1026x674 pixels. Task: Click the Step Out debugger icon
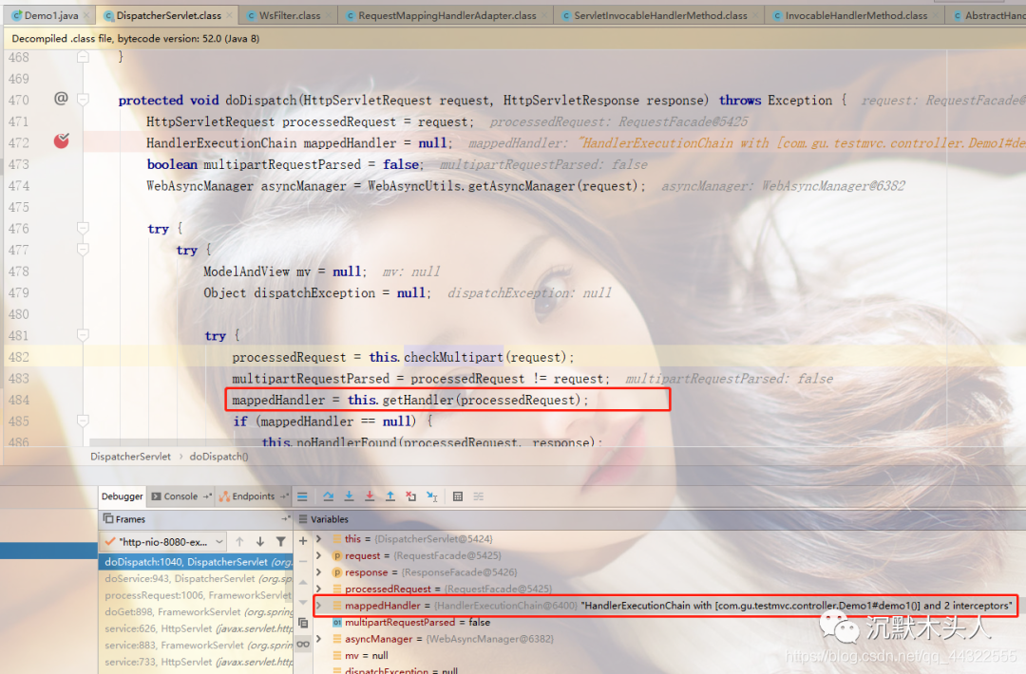pyautogui.click(x=390, y=496)
